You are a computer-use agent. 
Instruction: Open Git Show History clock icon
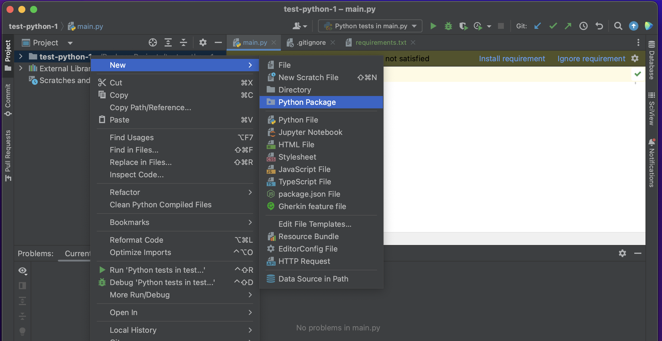coord(583,26)
